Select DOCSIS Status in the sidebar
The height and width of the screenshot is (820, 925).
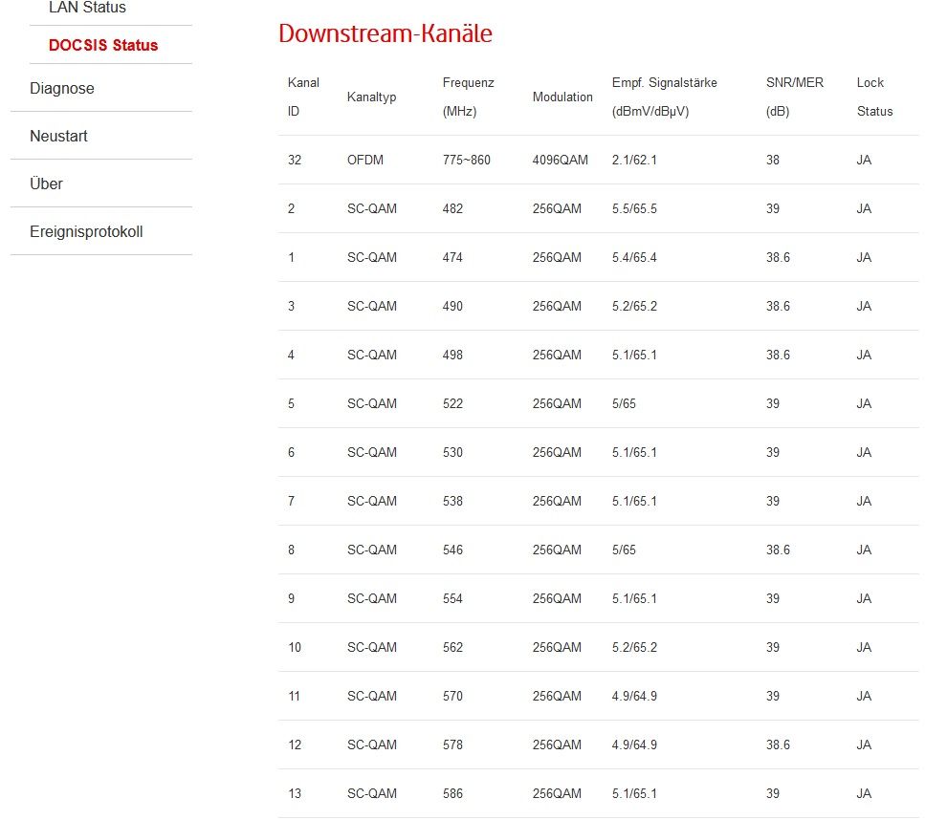point(103,45)
